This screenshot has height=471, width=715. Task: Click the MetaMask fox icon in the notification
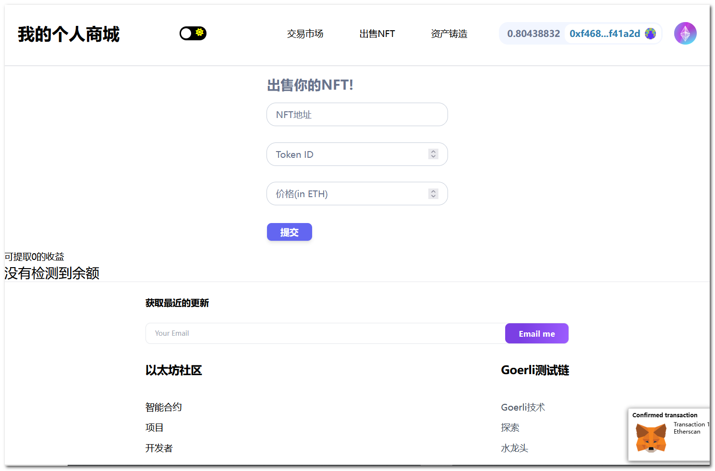(x=651, y=437)
